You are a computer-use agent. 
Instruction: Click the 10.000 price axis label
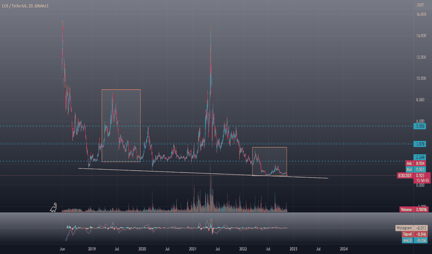click(421, 78)
